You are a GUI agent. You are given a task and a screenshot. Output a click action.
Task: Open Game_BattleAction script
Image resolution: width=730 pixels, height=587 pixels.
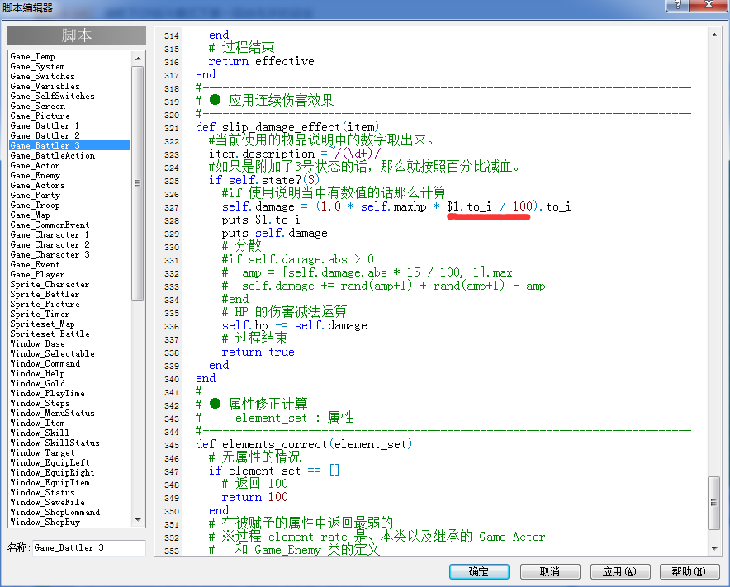click(53, 155)
